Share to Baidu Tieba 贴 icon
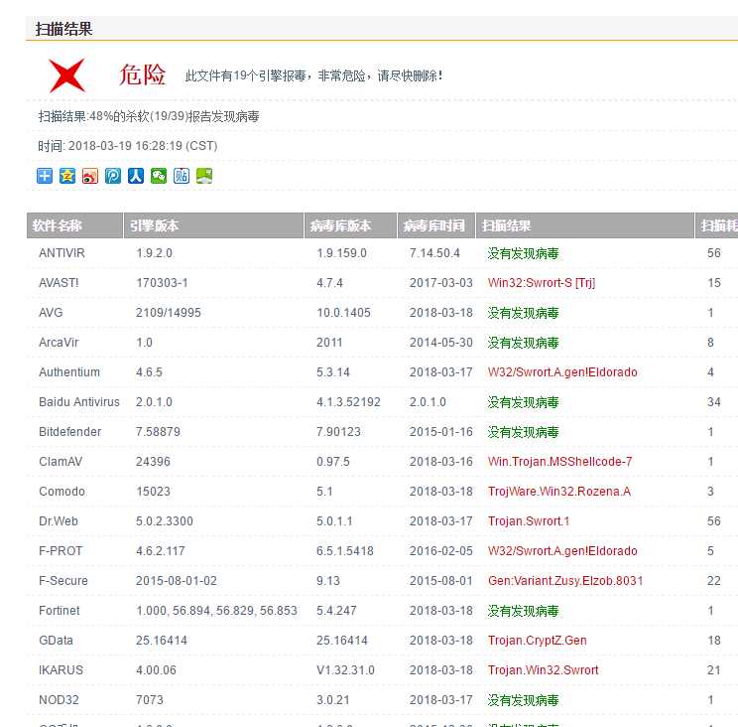The height and width of the screenshot is (727, 738). [x=182, y=176]
